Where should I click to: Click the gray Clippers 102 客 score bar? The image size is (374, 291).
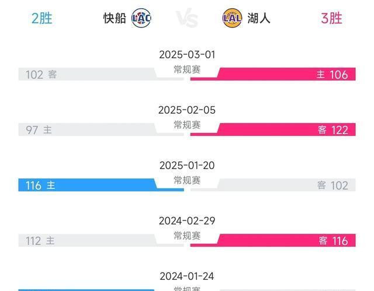(88, 75)
